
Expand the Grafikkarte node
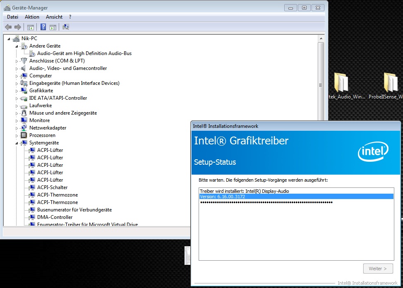17,91
